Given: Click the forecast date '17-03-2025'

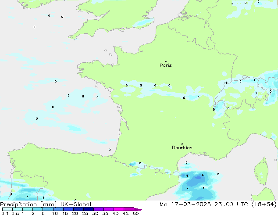Looking at the screenshot, I should click(191, 204).
